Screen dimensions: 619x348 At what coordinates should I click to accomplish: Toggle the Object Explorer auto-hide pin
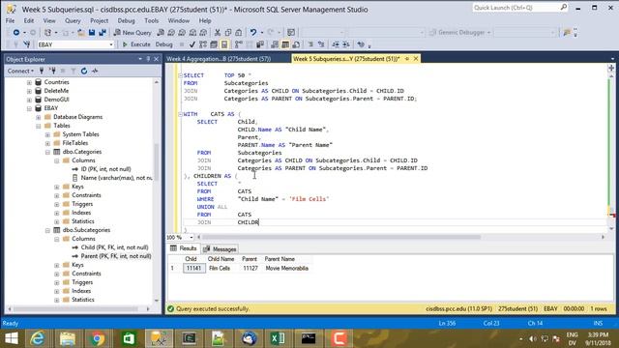click(x=148, y=59)
